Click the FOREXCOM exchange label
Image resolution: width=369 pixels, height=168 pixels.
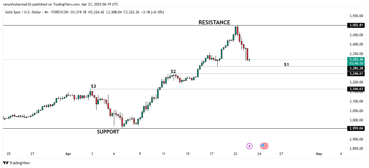[x=60, y=12]
